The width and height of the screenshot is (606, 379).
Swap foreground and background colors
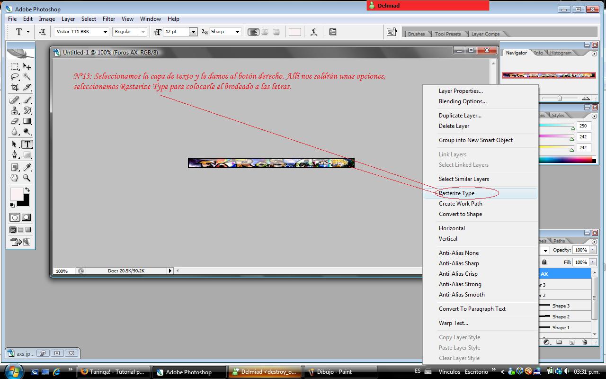point(27,189)
